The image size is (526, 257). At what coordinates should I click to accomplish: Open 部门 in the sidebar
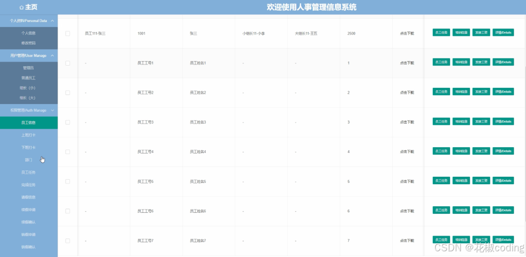point(29,160)
